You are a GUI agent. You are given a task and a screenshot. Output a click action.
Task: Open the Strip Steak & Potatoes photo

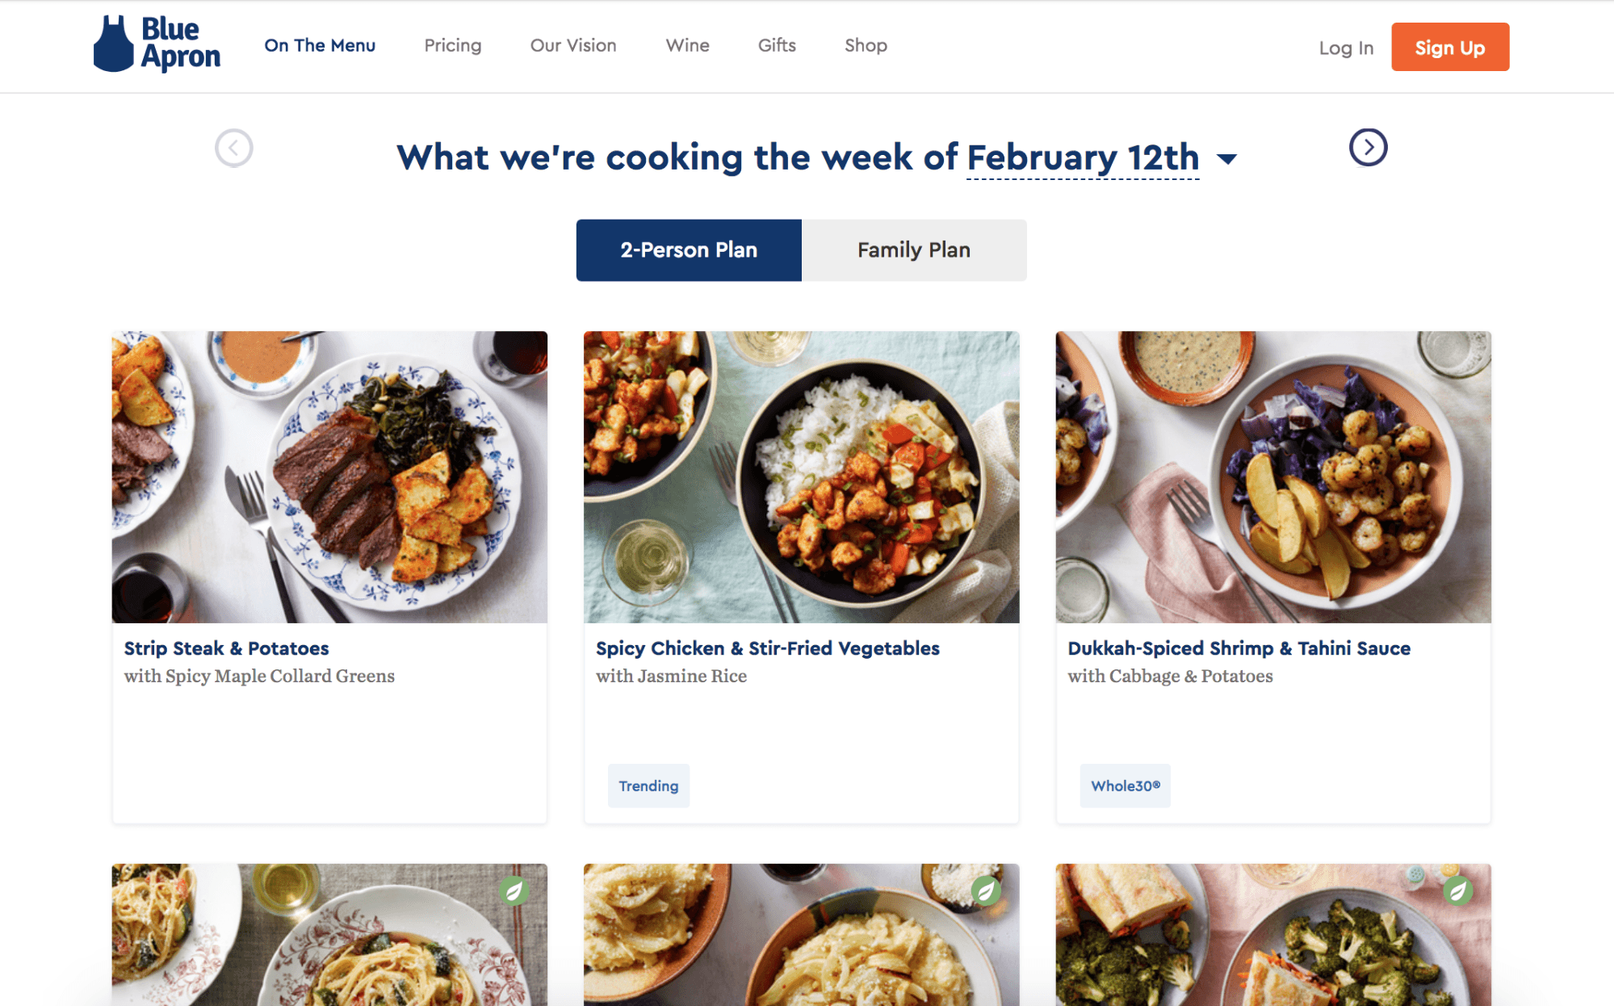tap(329, 476)
